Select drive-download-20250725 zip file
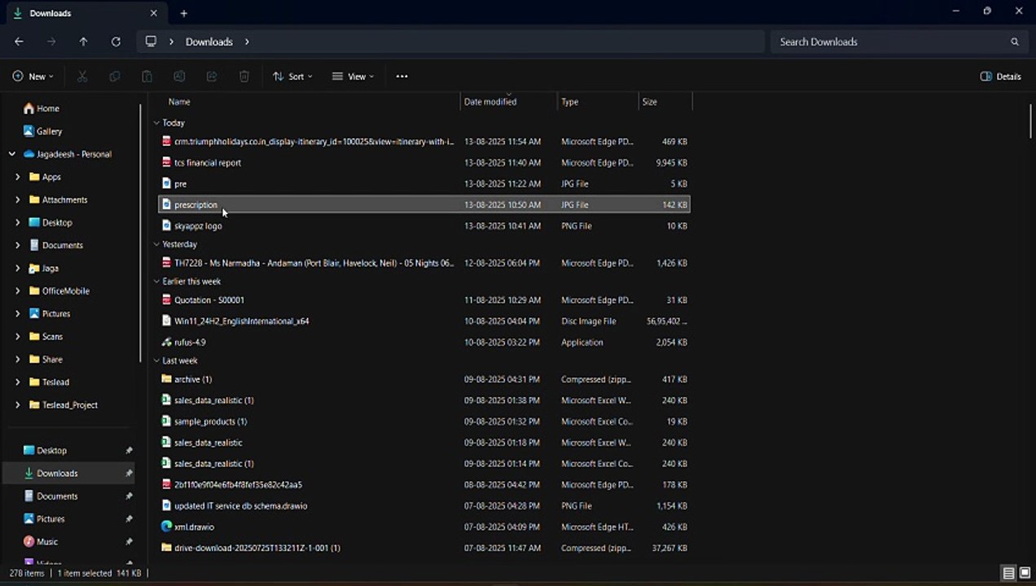 tap(424, 549)
